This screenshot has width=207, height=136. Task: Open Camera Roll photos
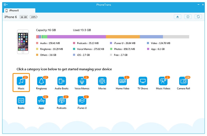click(183, 81)
